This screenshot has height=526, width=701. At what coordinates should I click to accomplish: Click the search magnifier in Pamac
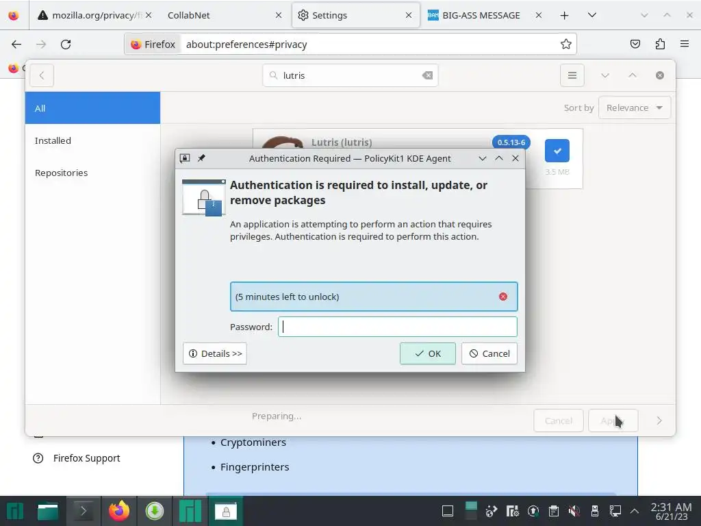point(273,75)
